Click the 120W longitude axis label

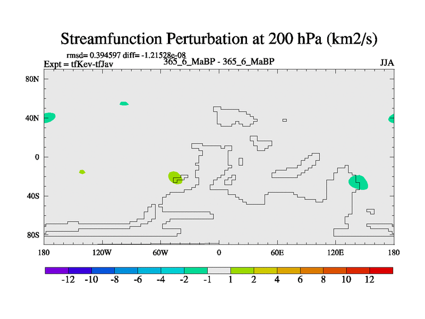[102, 253]
